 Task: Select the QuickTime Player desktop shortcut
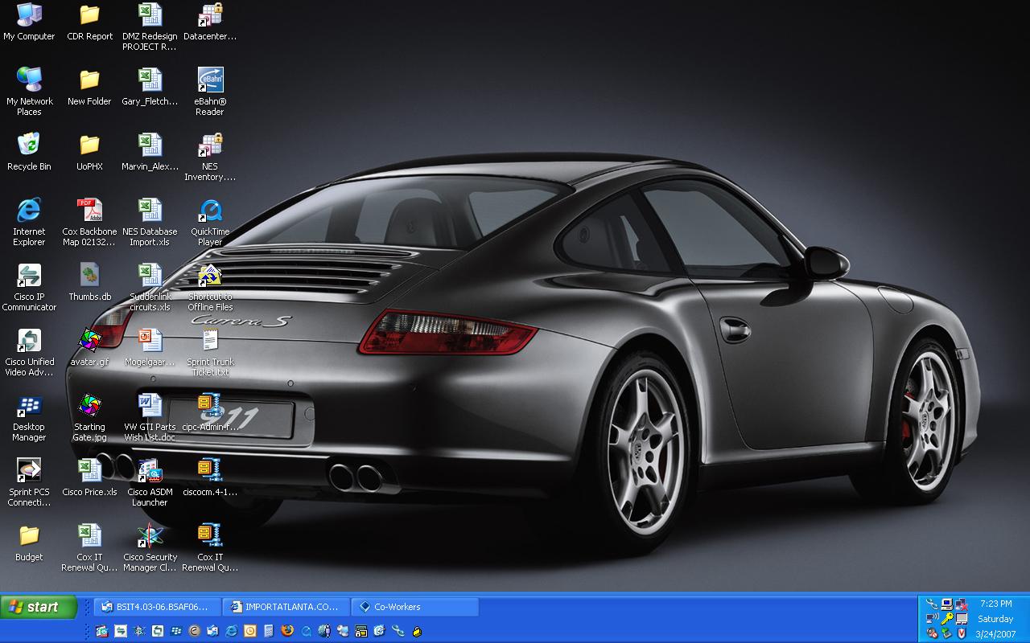210,211
